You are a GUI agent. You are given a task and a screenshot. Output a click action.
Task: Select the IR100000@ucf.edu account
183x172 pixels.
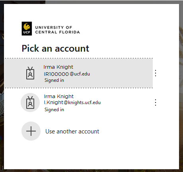pos(79,73)
